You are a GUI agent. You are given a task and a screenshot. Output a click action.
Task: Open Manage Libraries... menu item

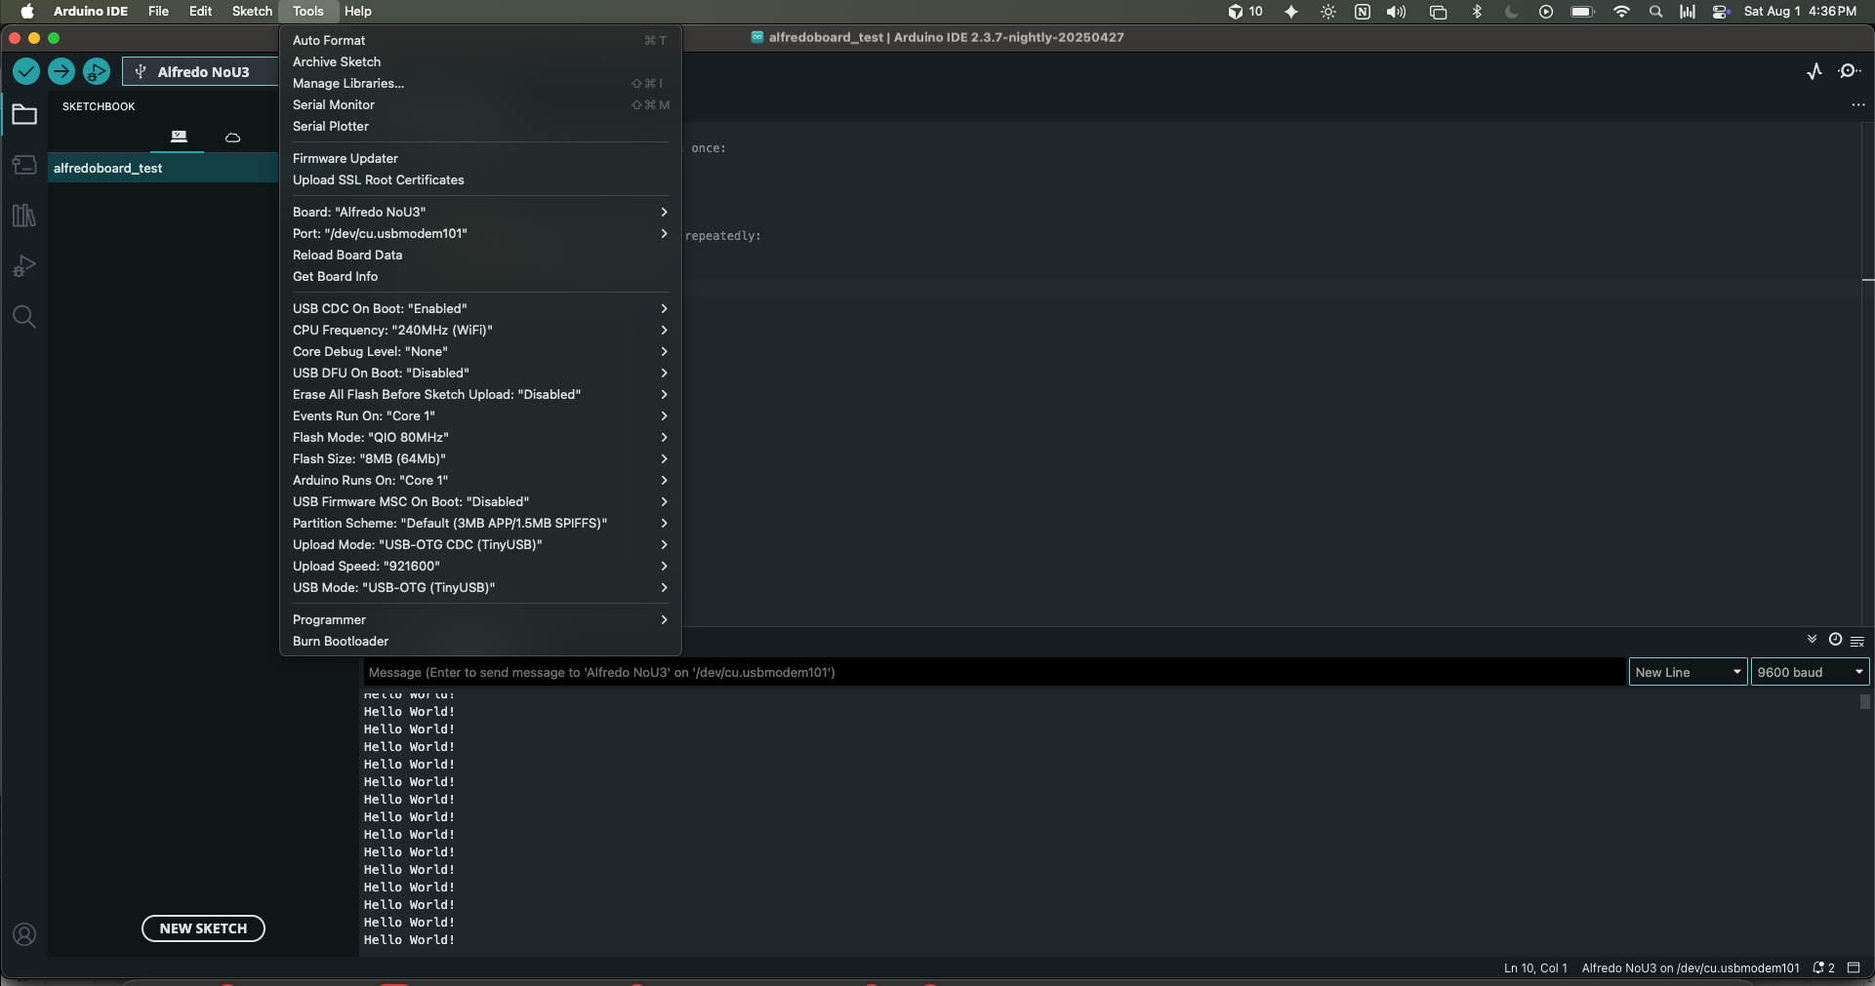click(x=480, y=83)
